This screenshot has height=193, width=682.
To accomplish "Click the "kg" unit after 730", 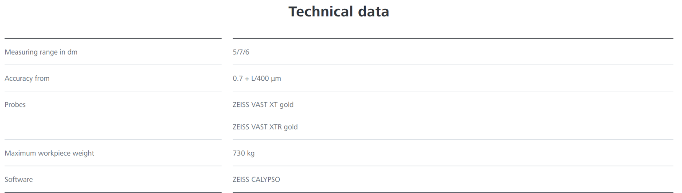I will (250, 154).
